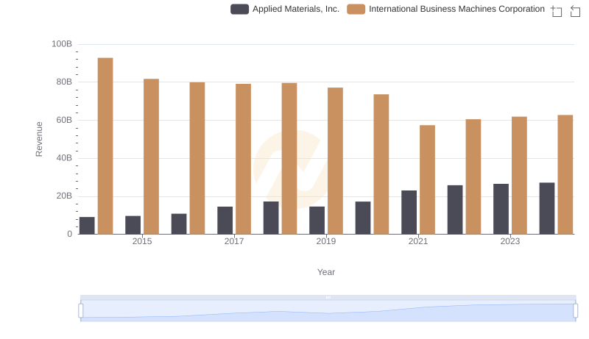Click the 20B y-axis label

pyautogui.click(x=64, y=196)
